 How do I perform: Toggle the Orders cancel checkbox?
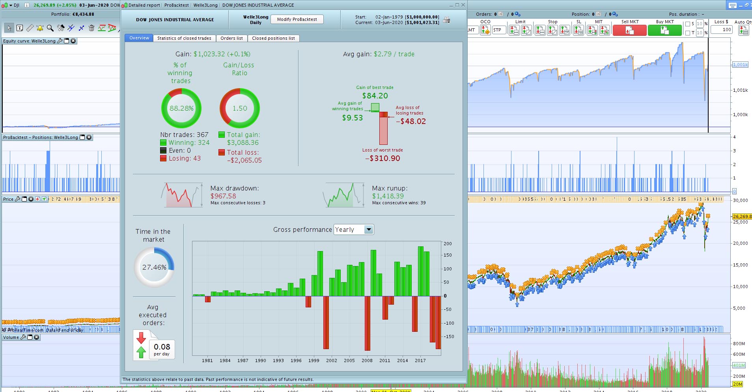point(501,14)
